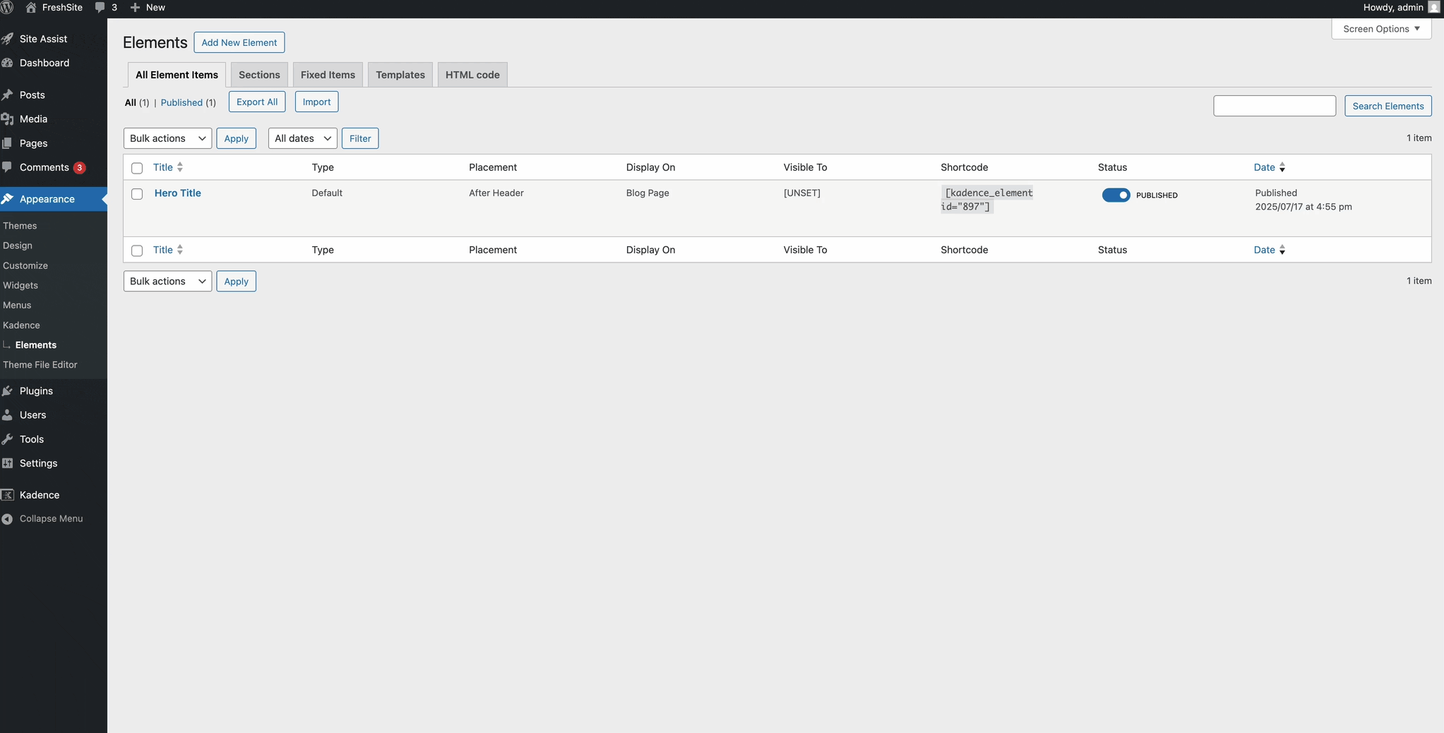The height and width of the screenshot is (733, 1444).
Task: Toggle the Hero Title published switch
Action: pos(1116,195)
